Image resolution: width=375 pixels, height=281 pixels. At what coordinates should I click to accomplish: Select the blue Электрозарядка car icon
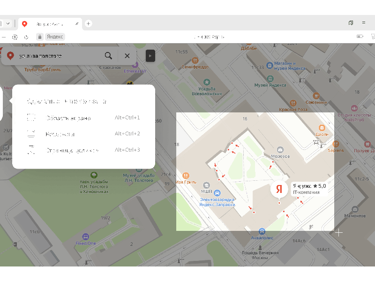(217, 193)
